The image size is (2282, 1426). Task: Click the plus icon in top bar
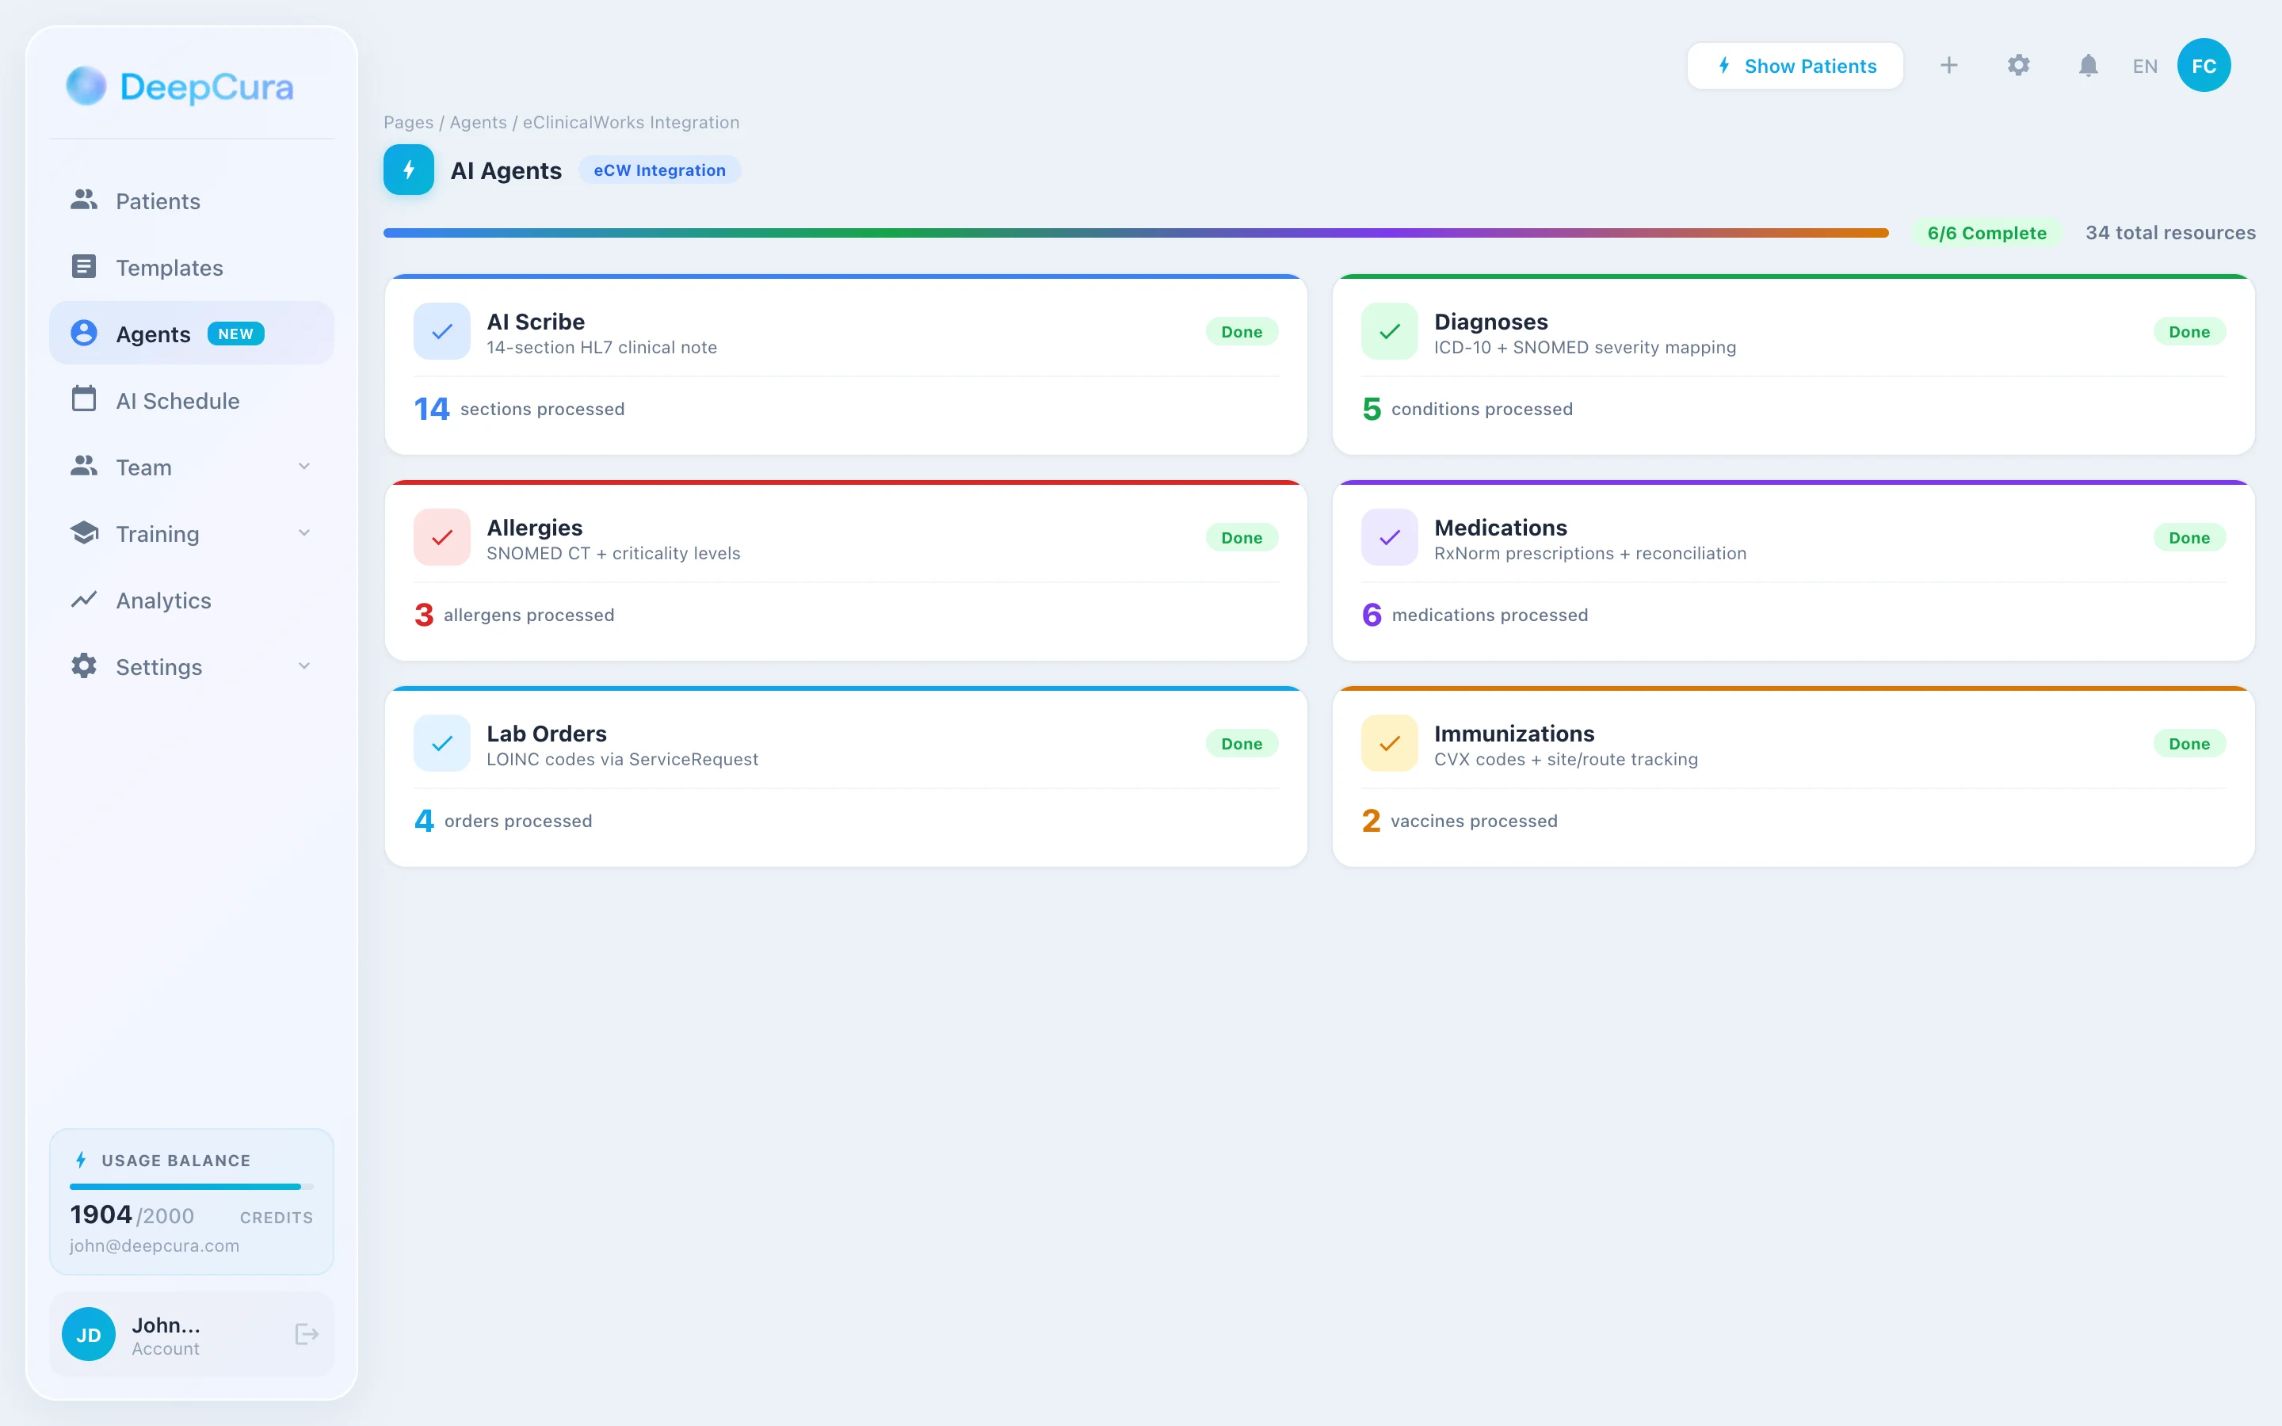(1948, 65)
